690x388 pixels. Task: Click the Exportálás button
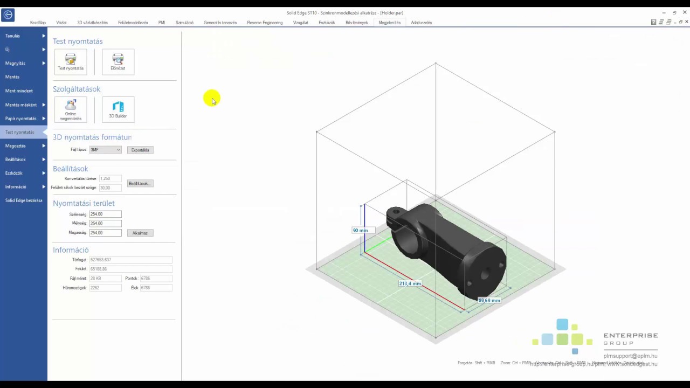pyautogui.click(x=140, y=150)
